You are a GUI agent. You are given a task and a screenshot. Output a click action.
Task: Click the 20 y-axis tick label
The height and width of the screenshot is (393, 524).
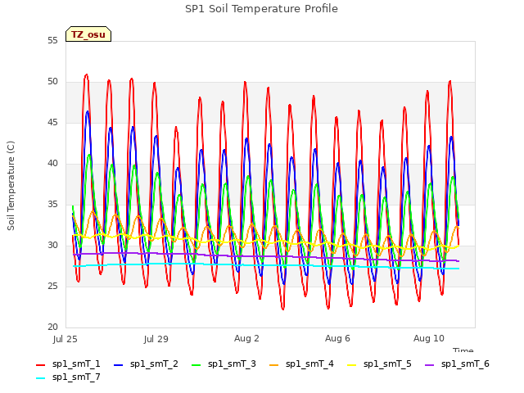[52, 327]
